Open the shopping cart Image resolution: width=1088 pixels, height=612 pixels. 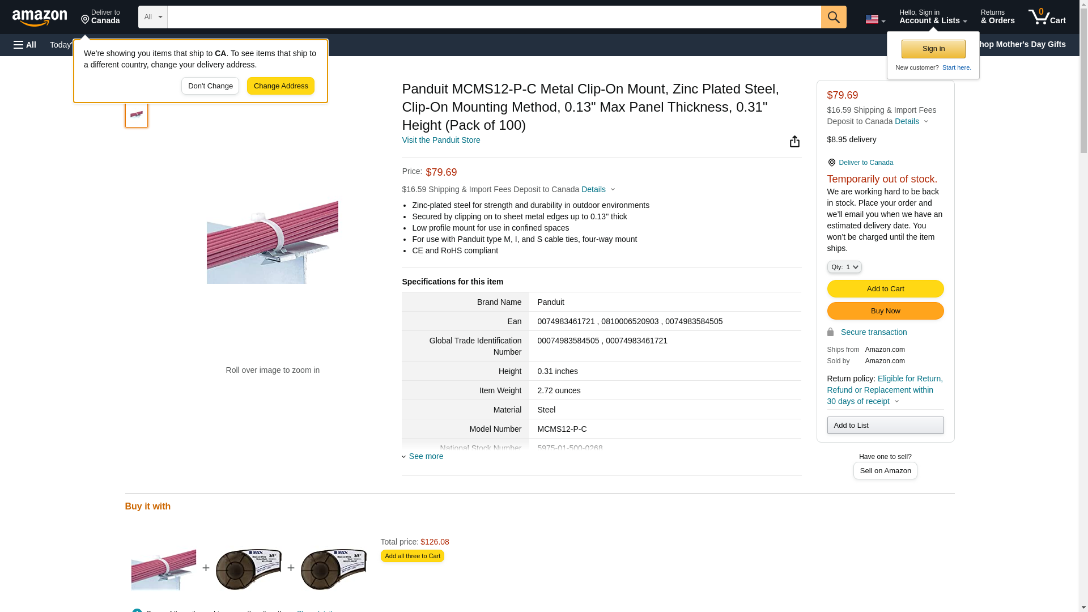1047,17
